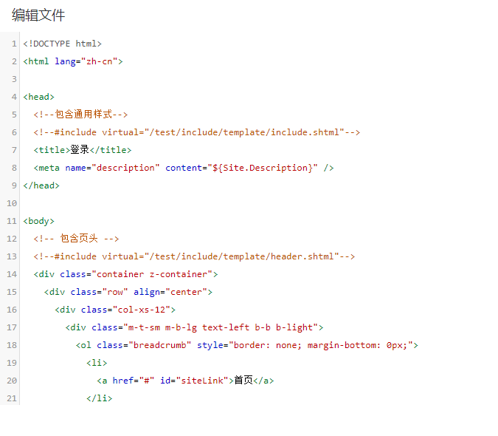Click the siteLink anchor '首页' line
The width and height of the screenshot is (498, 436).
185,381
